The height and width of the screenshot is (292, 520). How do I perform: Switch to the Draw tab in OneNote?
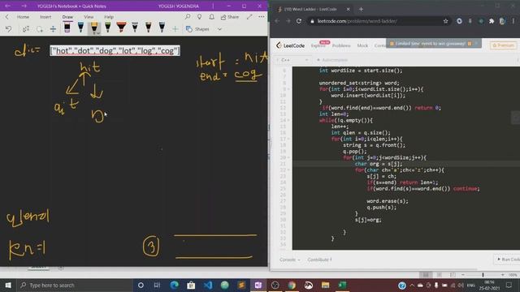point(67,16)
